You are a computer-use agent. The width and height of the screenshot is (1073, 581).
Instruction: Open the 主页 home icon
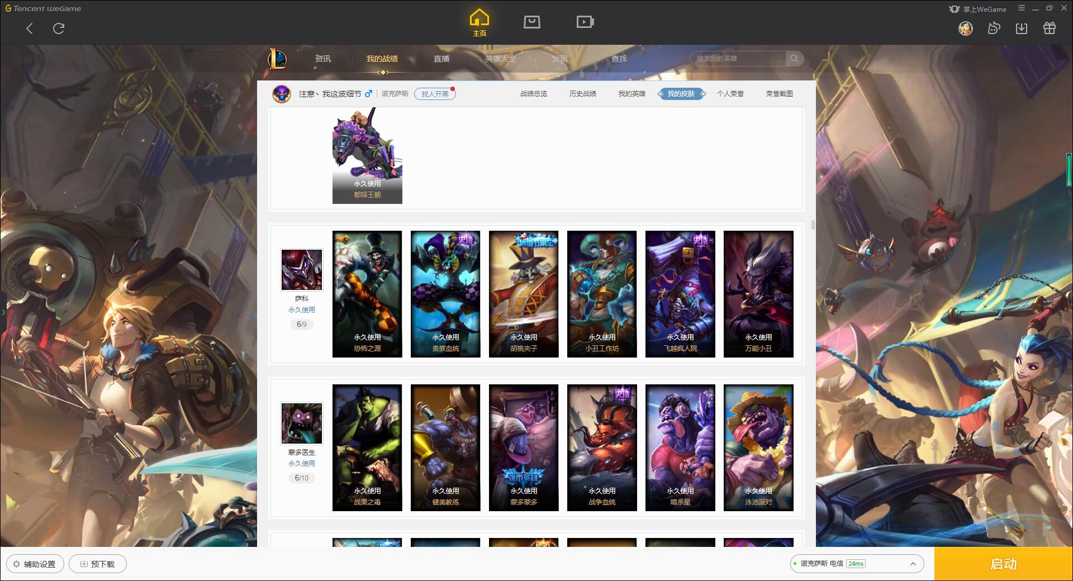(x=479, y=23)
